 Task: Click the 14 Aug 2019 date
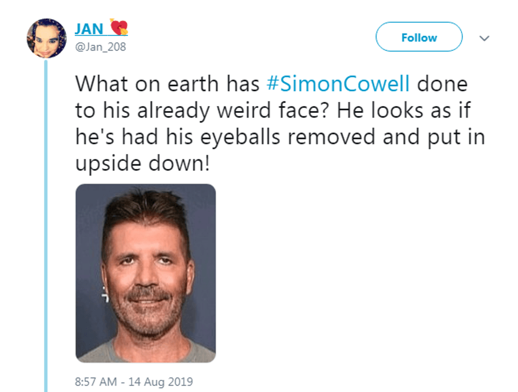click(162, 381)
